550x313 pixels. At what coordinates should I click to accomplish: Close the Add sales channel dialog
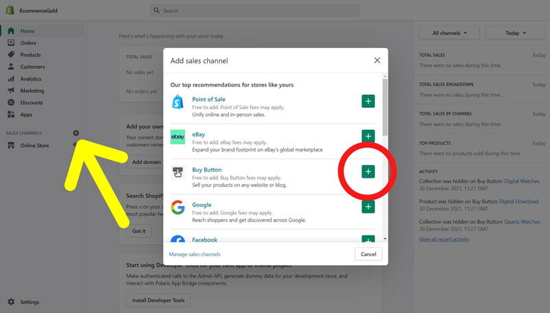click(377, 60)
